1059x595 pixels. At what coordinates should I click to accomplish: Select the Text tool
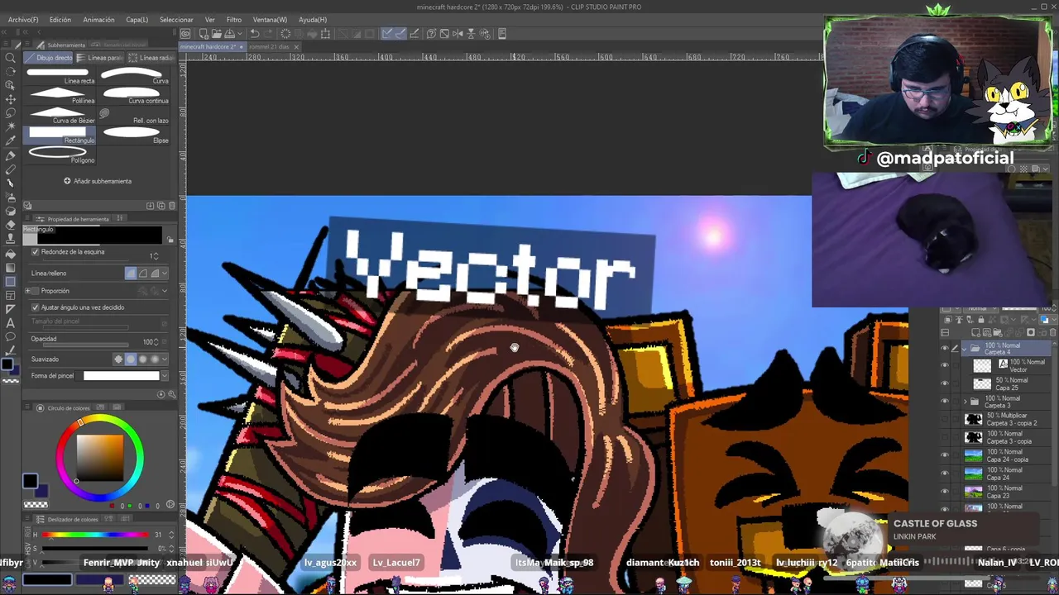tap(10, 323)
